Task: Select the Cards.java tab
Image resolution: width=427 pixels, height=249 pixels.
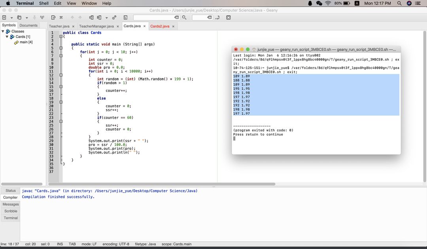Action: pos(132,26)
